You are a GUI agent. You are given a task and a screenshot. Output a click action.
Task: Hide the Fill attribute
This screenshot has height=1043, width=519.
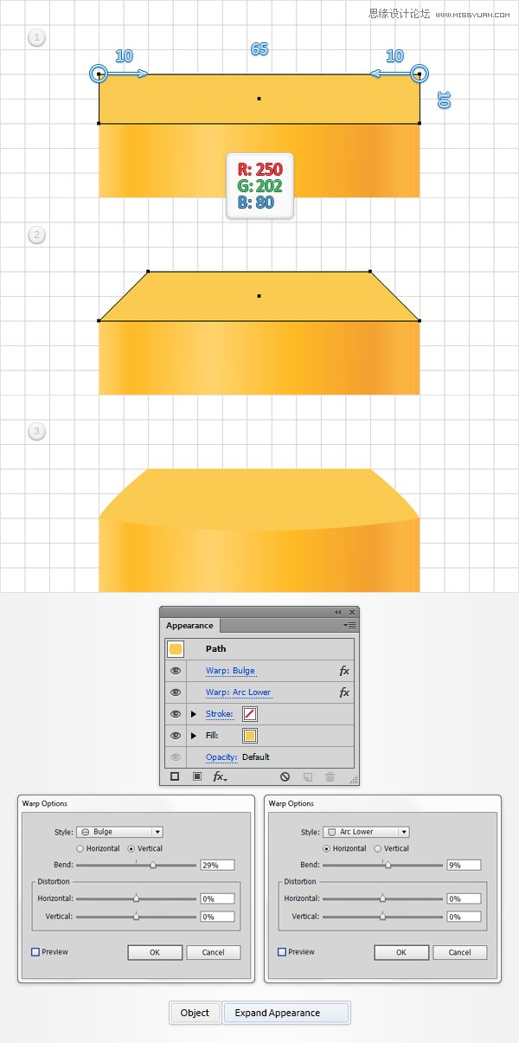pyautogui.click(x=176, y=736)
